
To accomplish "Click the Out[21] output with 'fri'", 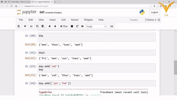I will coord(65,58).
